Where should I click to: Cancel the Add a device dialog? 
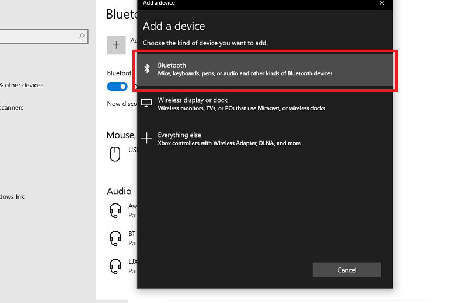pos(346,270)
